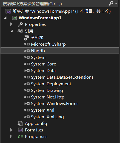Select the Program.cs file
Screen dimensions: 120x143
(36, 137)
